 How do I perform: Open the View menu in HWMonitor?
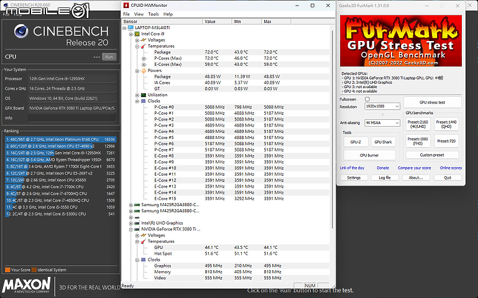[139, 14]
